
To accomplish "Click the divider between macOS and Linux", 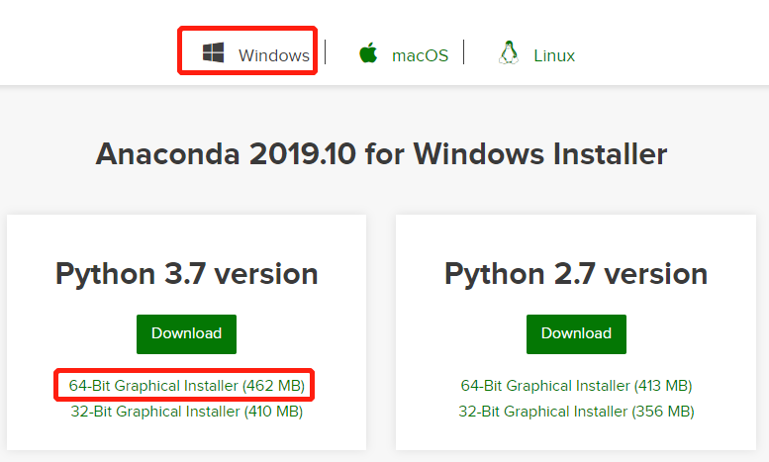I will point(464,52).
